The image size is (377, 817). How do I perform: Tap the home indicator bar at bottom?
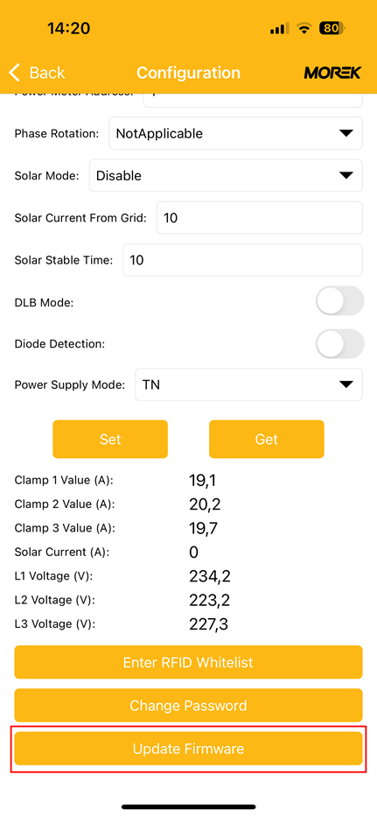tap(189, 806)
